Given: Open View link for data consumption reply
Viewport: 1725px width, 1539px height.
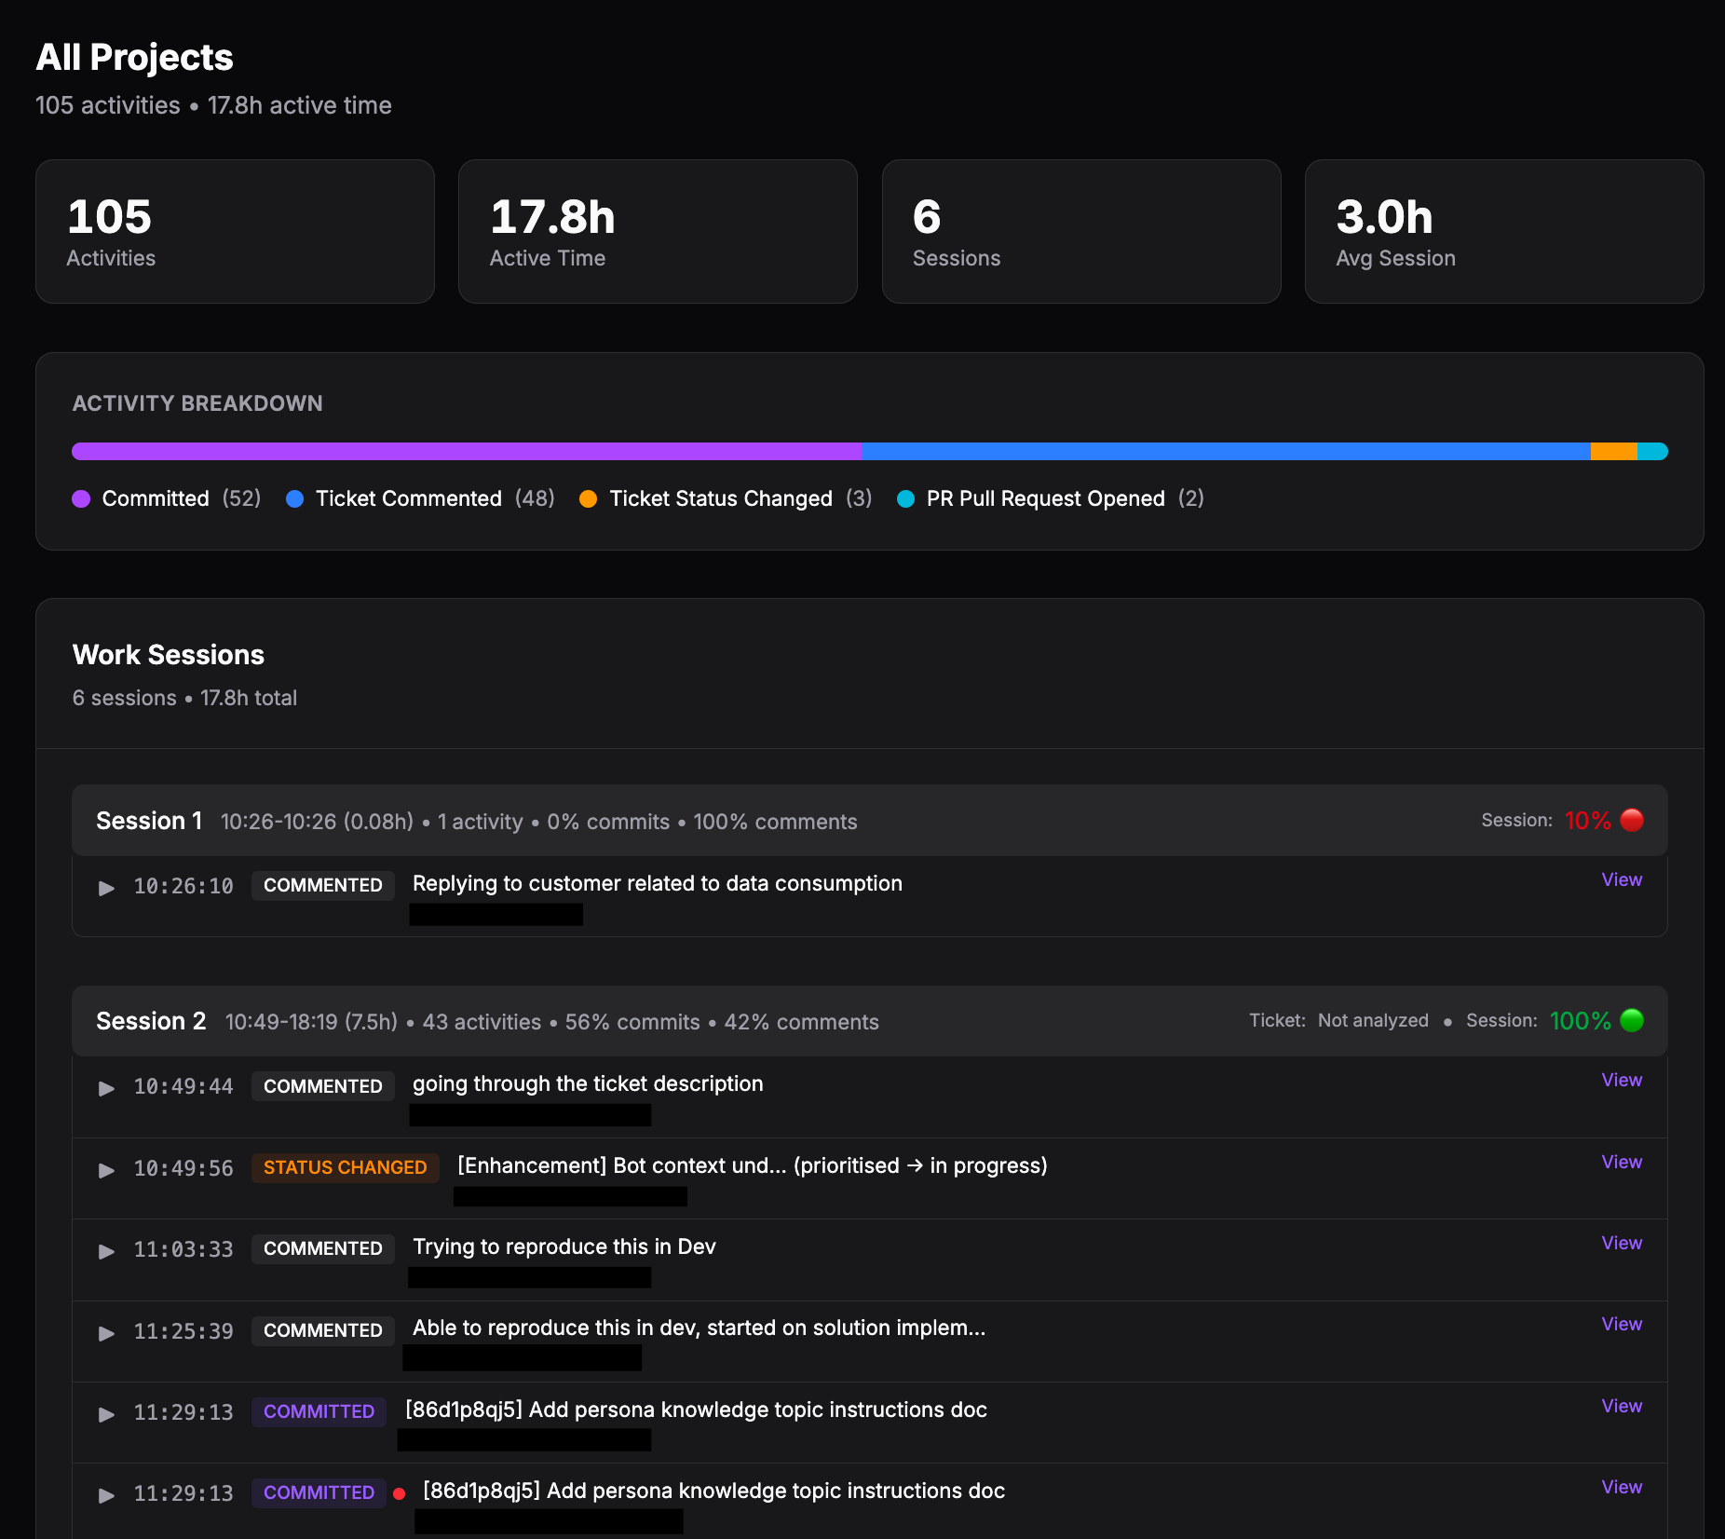Looking at the screenshot, I should coord(1621,879).
